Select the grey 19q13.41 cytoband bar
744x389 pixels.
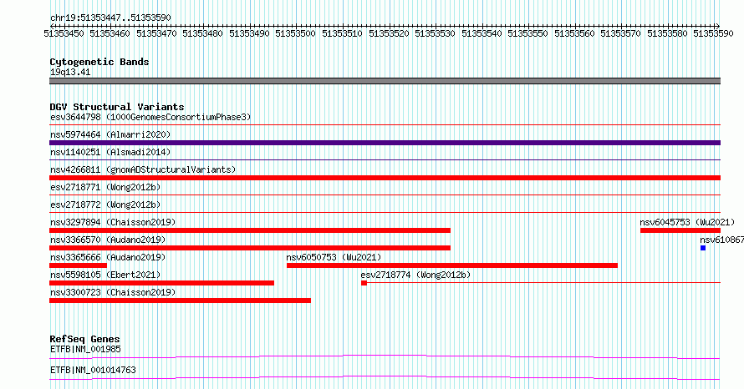point(385,81)
